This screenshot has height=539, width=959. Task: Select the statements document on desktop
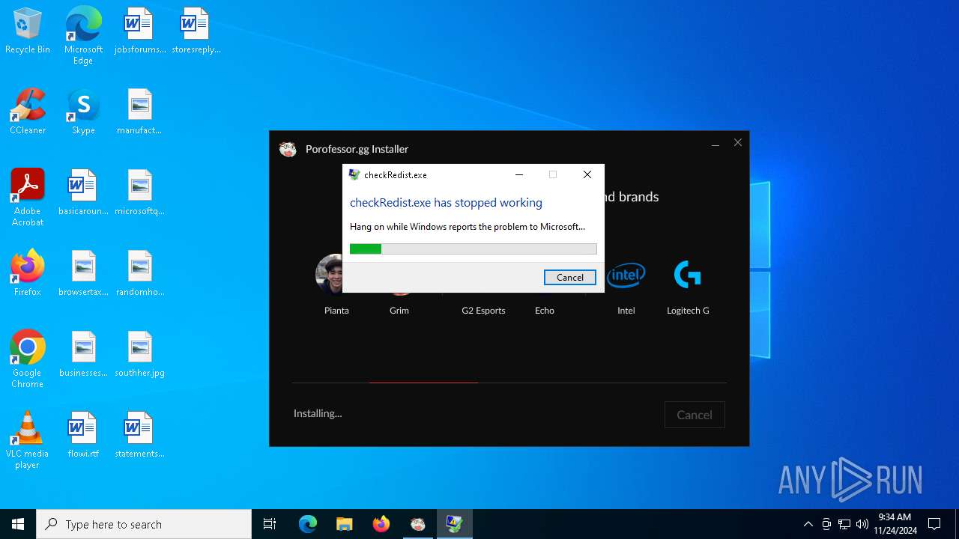click(139, 436)
